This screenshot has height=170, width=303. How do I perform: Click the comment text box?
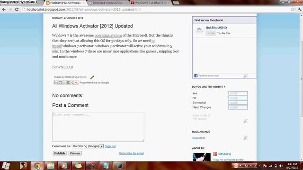[98, 127]
